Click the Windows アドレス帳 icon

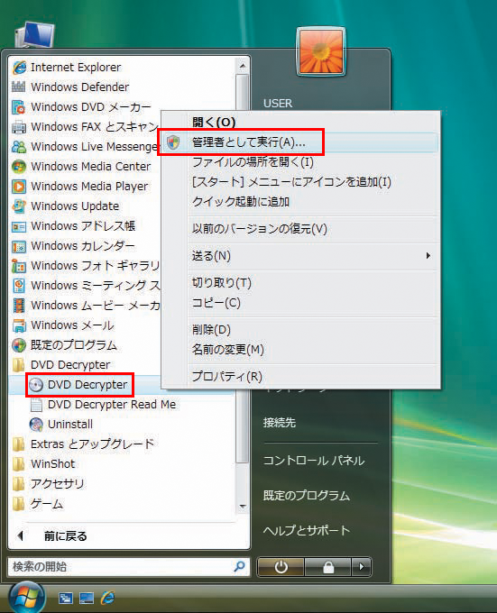tap(19, 226)
